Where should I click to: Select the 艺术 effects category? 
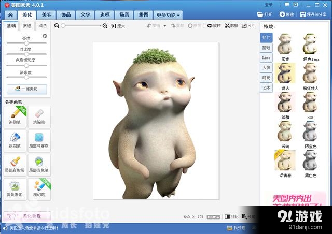[266, 87]
